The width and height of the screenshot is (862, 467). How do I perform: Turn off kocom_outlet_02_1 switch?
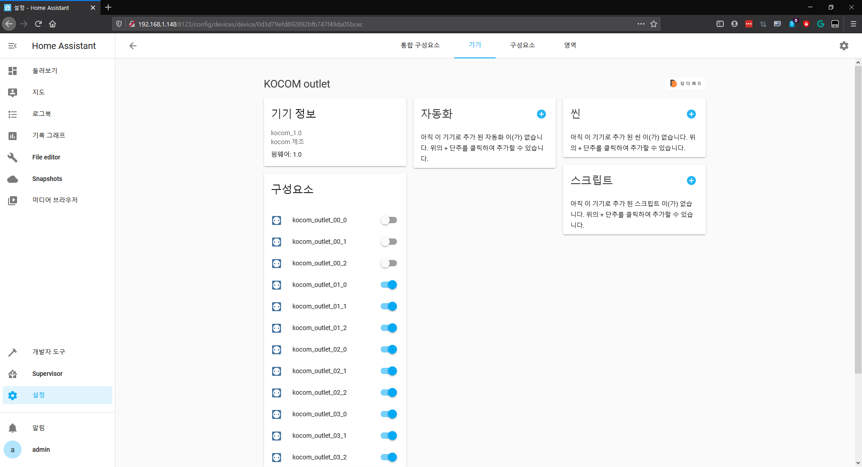pyautogui.click(x=389, y=371)
